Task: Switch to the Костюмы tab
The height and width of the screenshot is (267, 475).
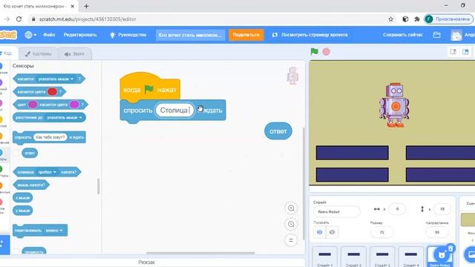Action: pyautogui.click(x=38, y=53)
